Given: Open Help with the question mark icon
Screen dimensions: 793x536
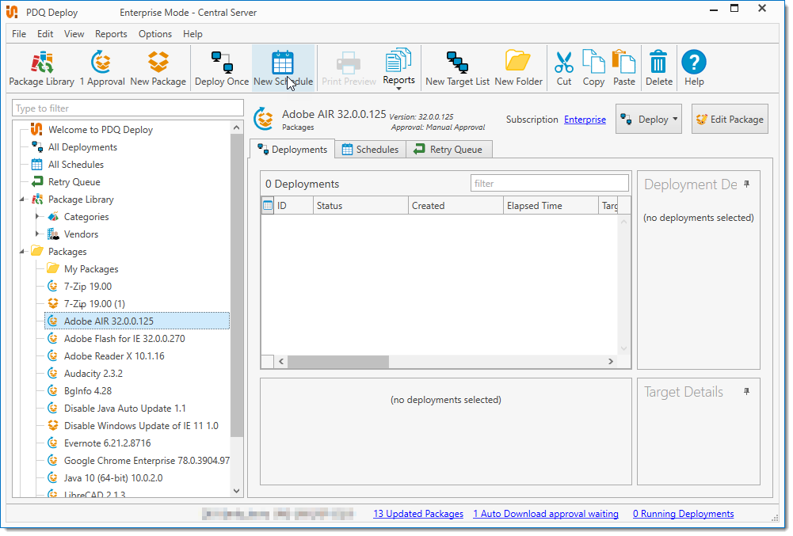Looking at the screenshot, I should [x=694, y=63].
